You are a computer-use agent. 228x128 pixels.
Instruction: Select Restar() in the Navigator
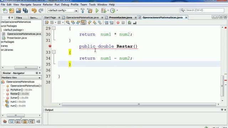coord(20,94)
